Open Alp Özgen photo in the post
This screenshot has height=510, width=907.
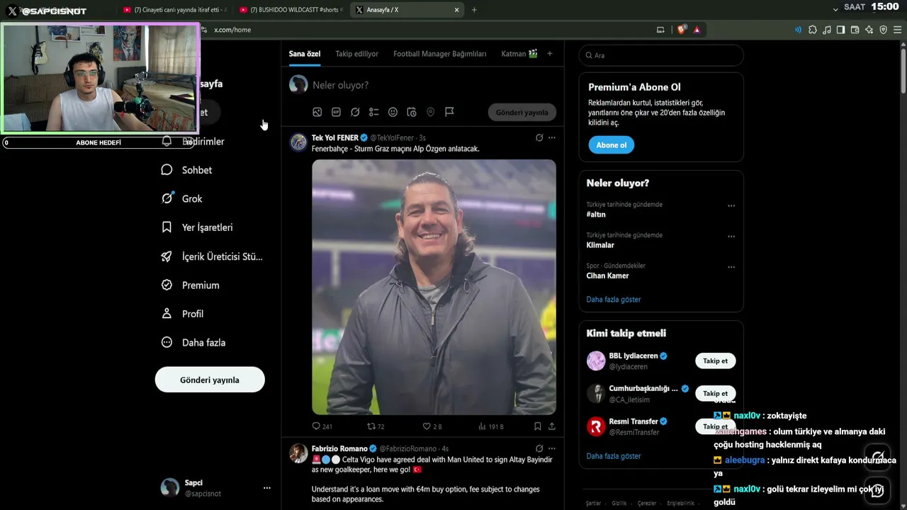pyautogui.click(x=434, y=287)
